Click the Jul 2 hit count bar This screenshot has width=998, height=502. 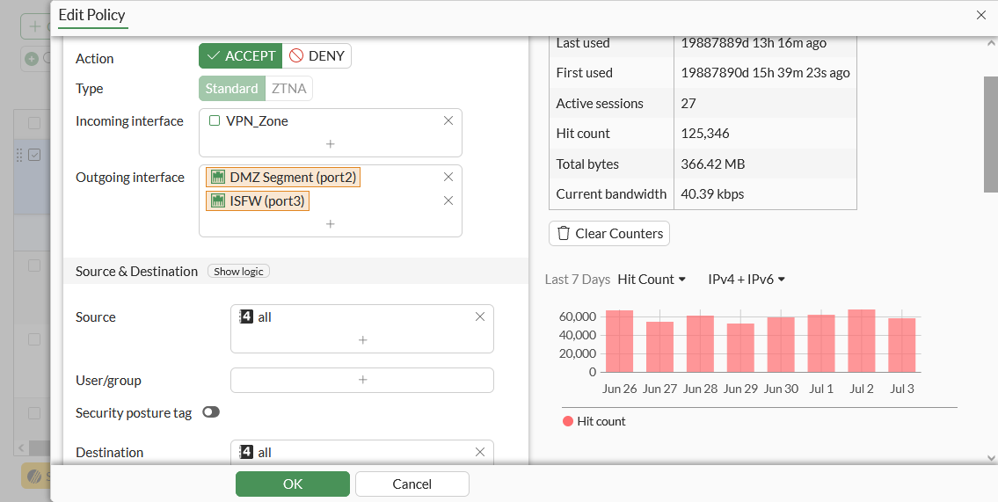pos(861,341)
